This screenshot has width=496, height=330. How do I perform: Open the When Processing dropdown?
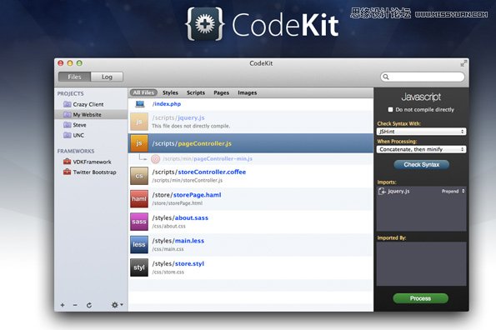coord(421,149)
